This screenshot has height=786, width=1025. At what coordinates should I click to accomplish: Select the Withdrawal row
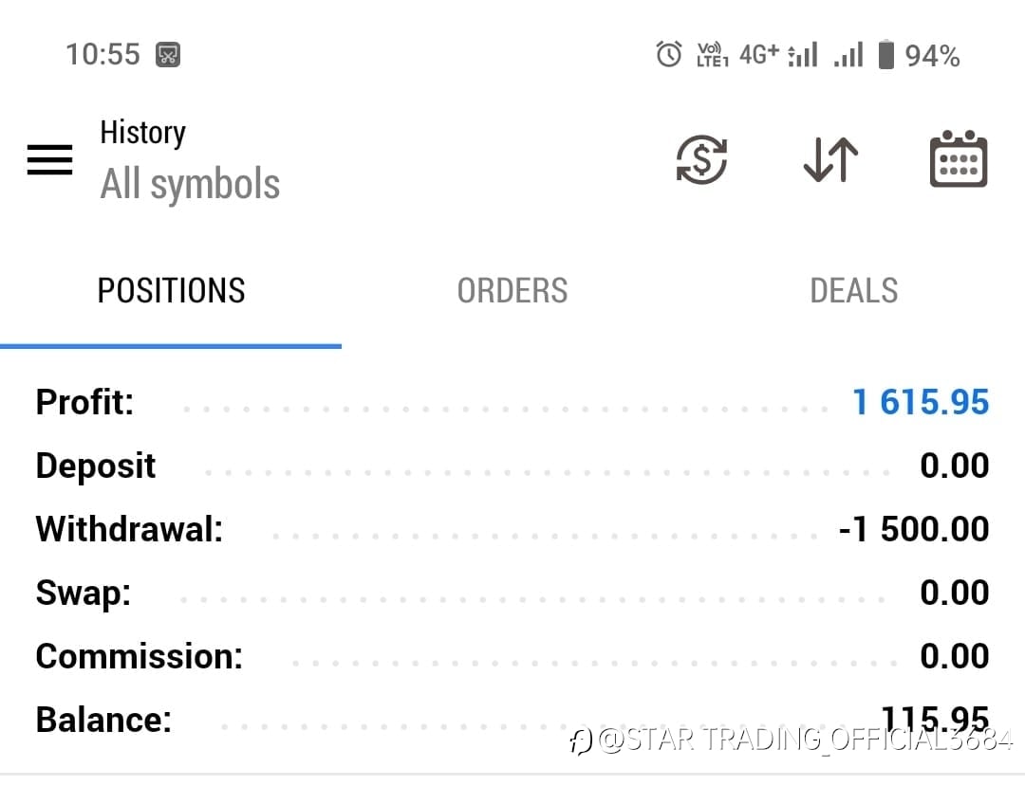512,529
